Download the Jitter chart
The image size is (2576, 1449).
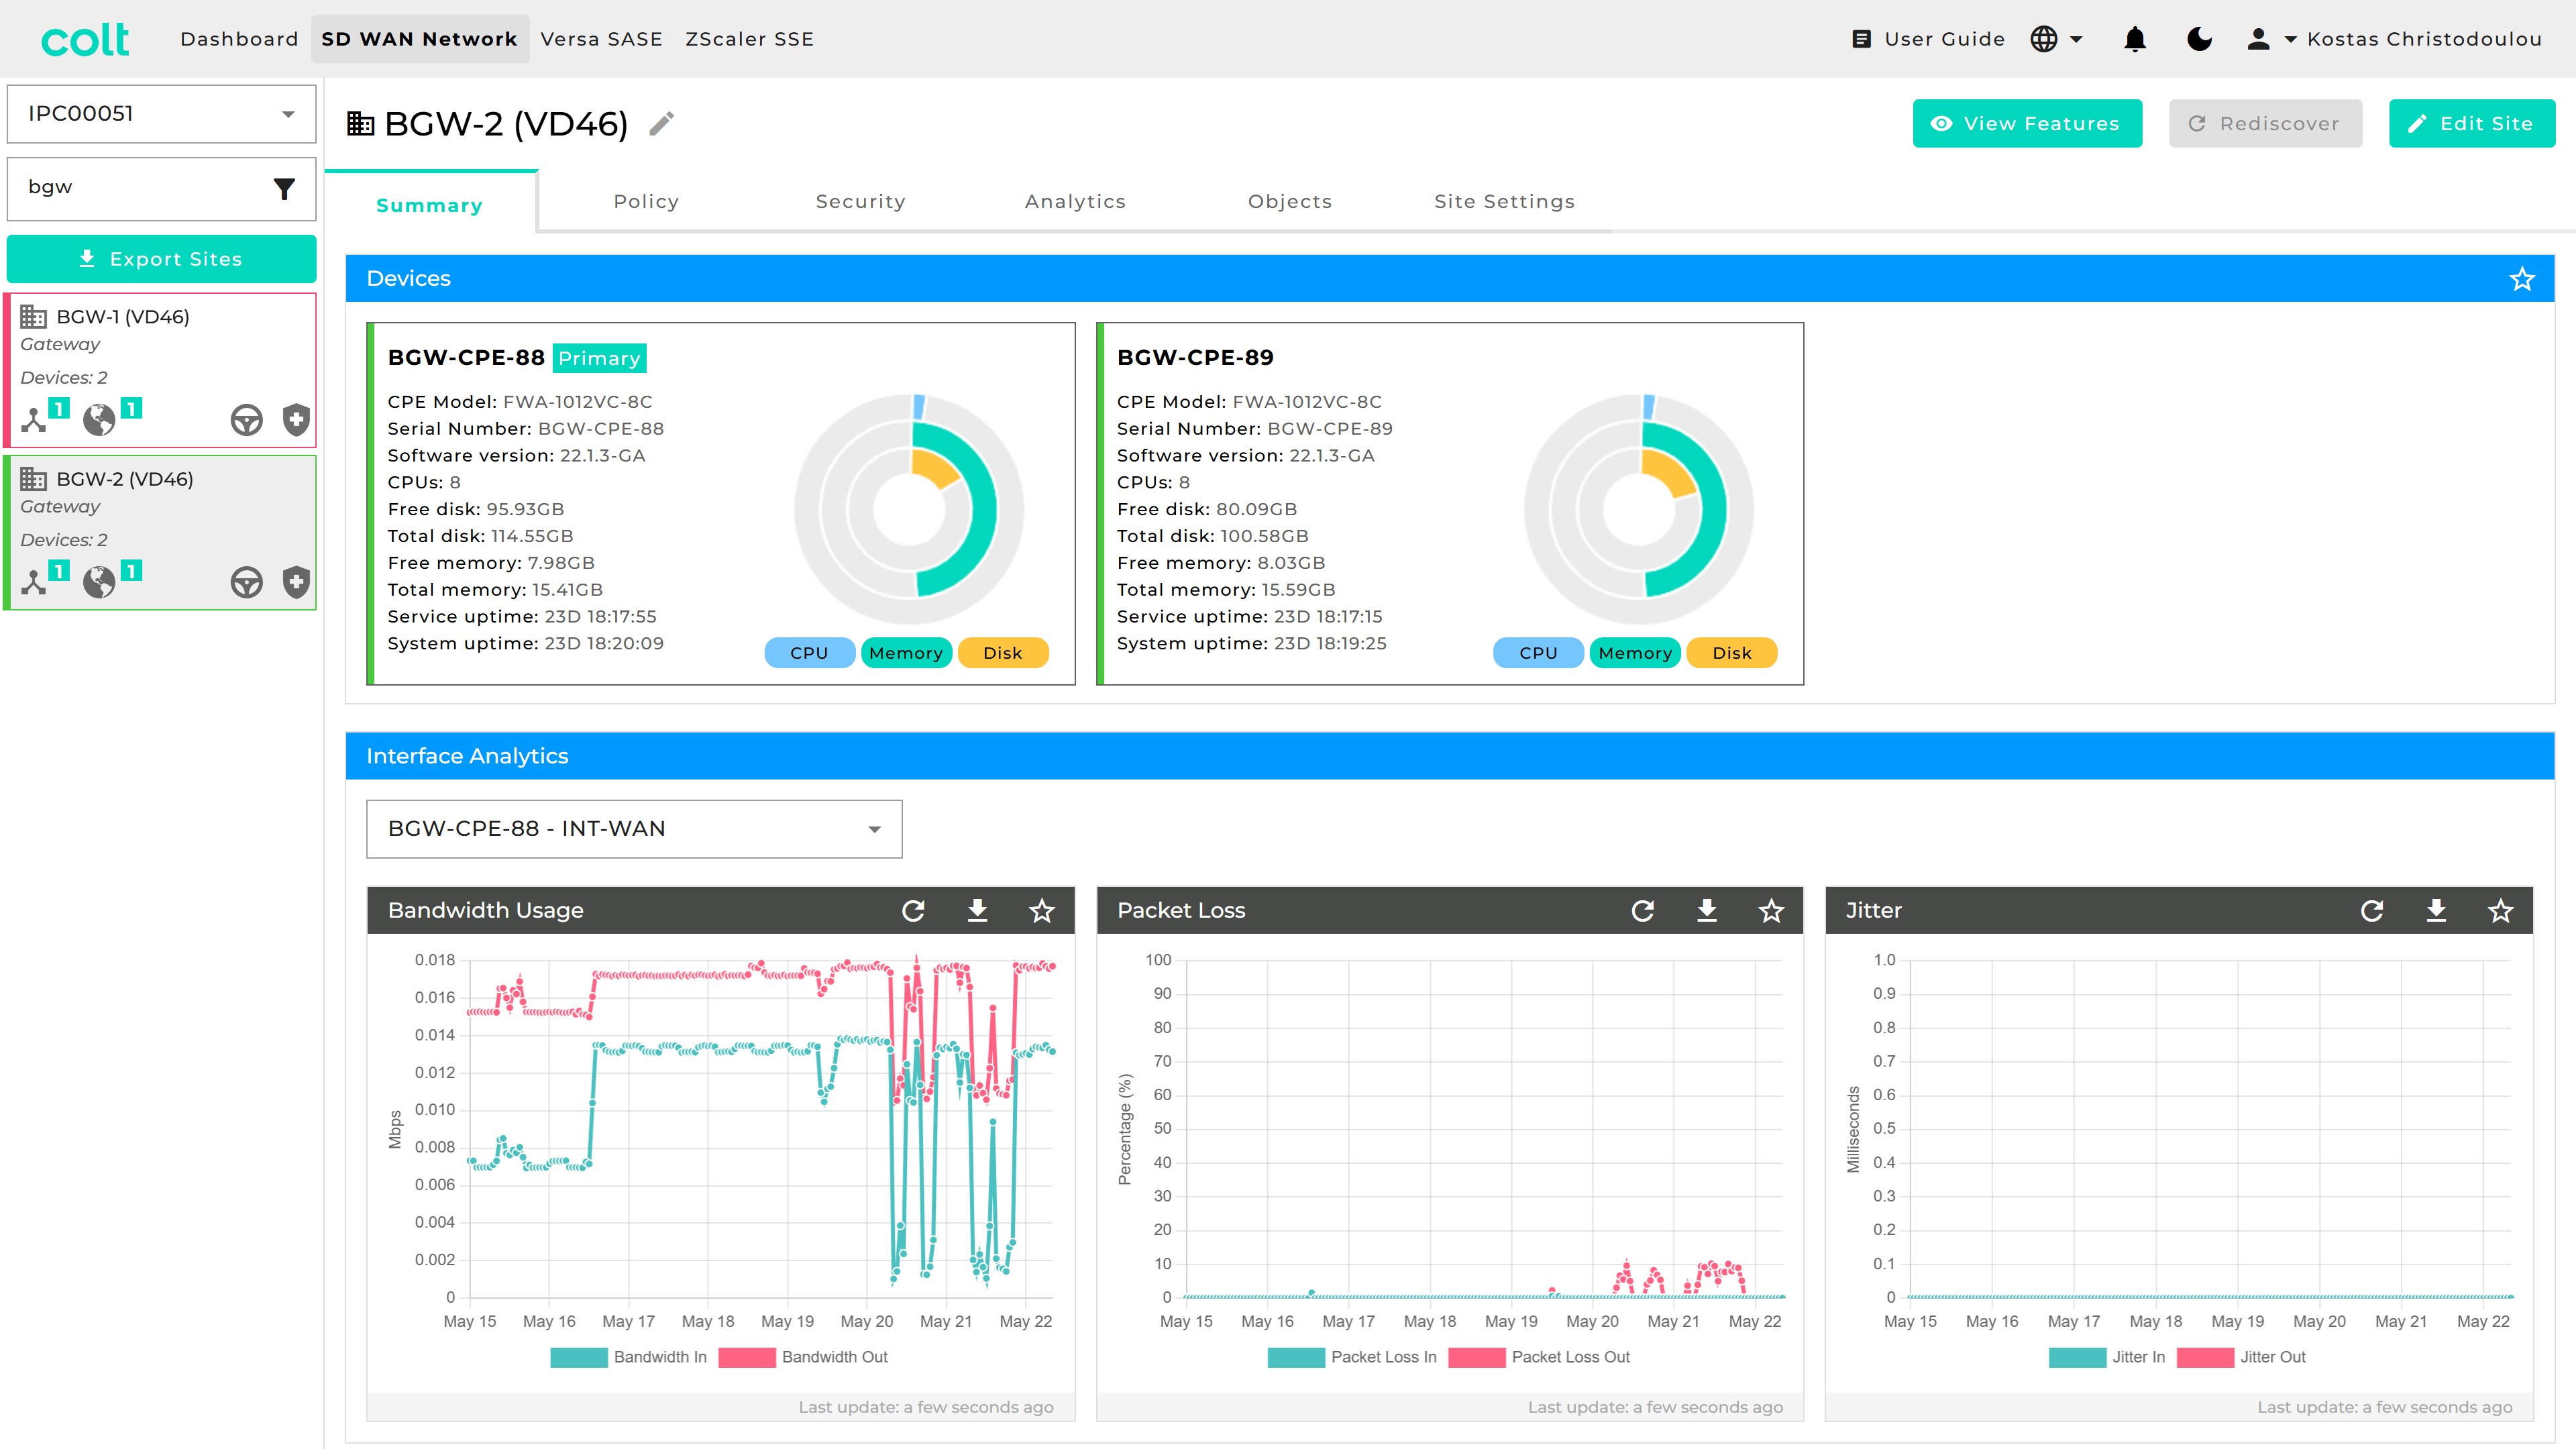click(2436, 911)
